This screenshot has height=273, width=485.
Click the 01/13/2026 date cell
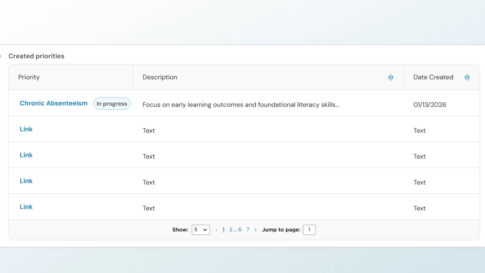click(430, 105)
